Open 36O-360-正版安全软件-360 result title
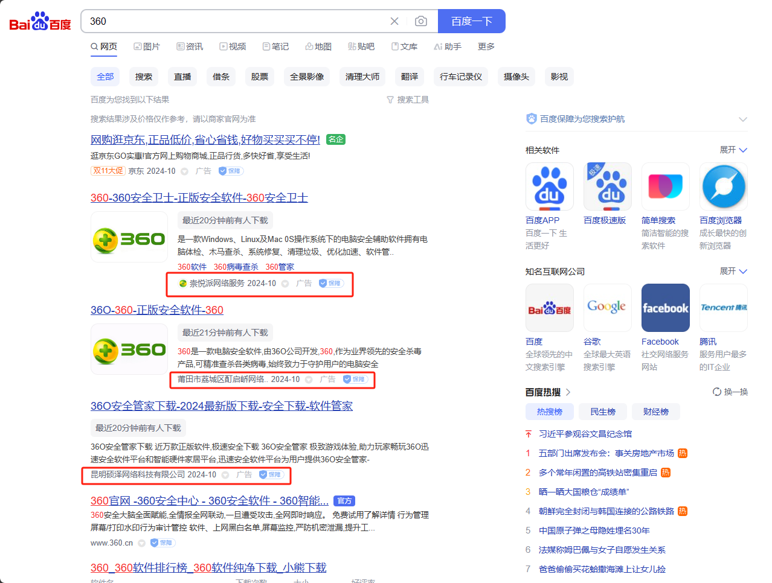The height and width of the screenshot is (583, 772). coord(157,310)
